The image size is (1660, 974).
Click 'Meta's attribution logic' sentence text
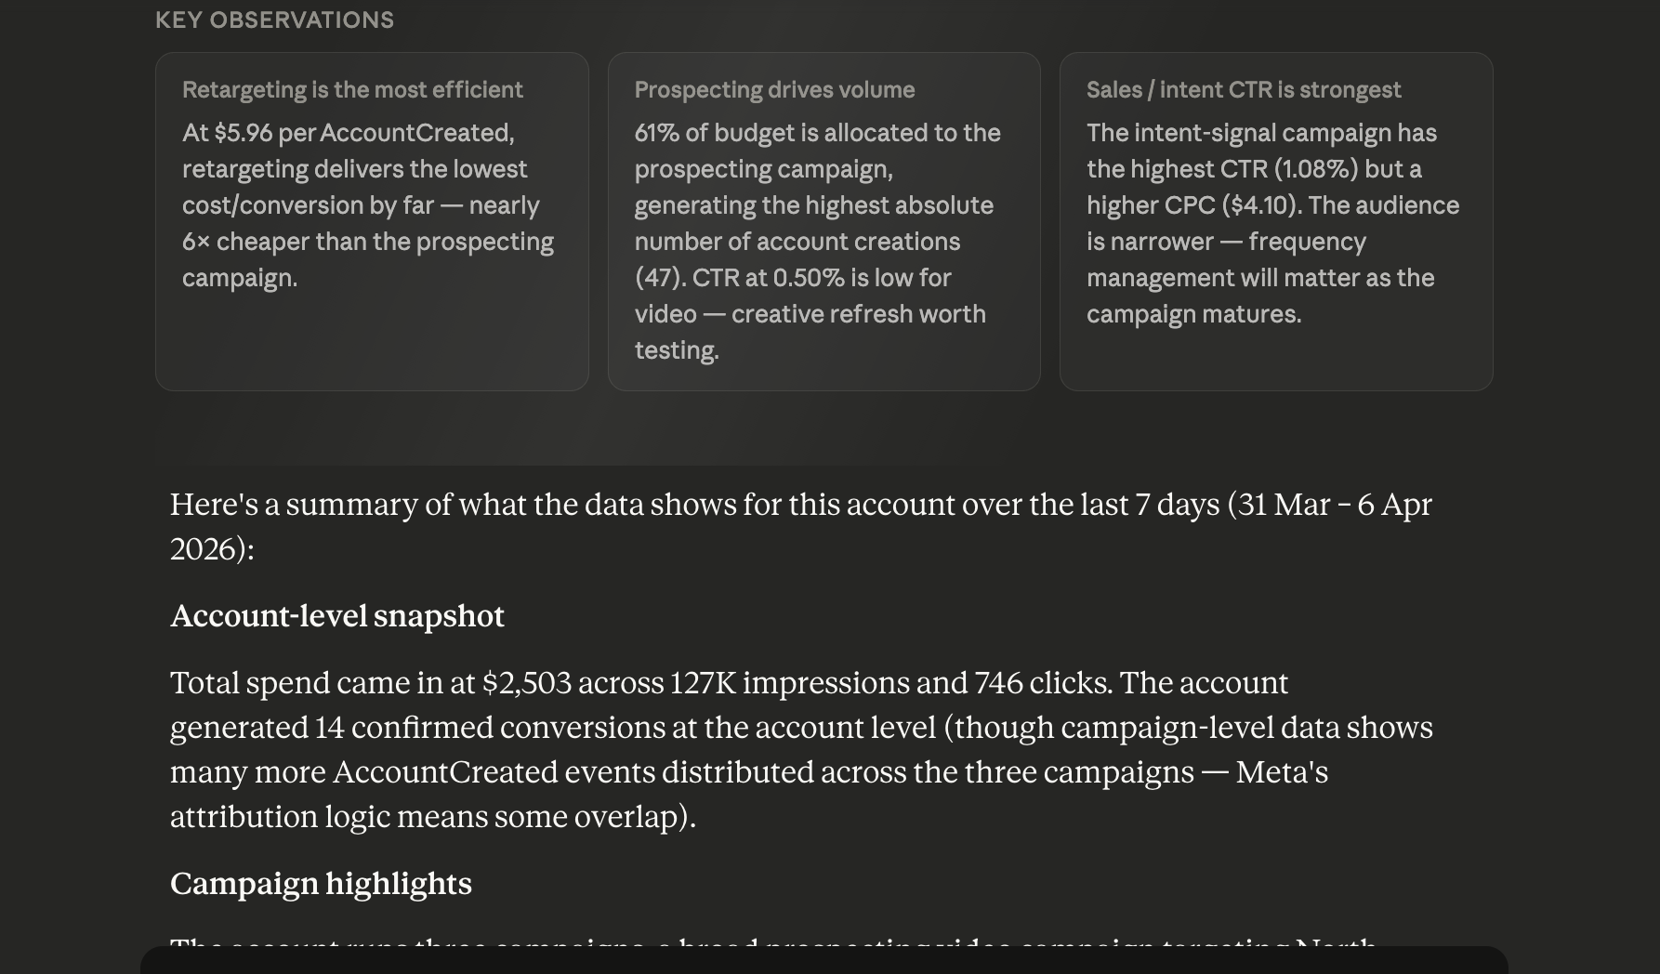(x=749, y=795)
